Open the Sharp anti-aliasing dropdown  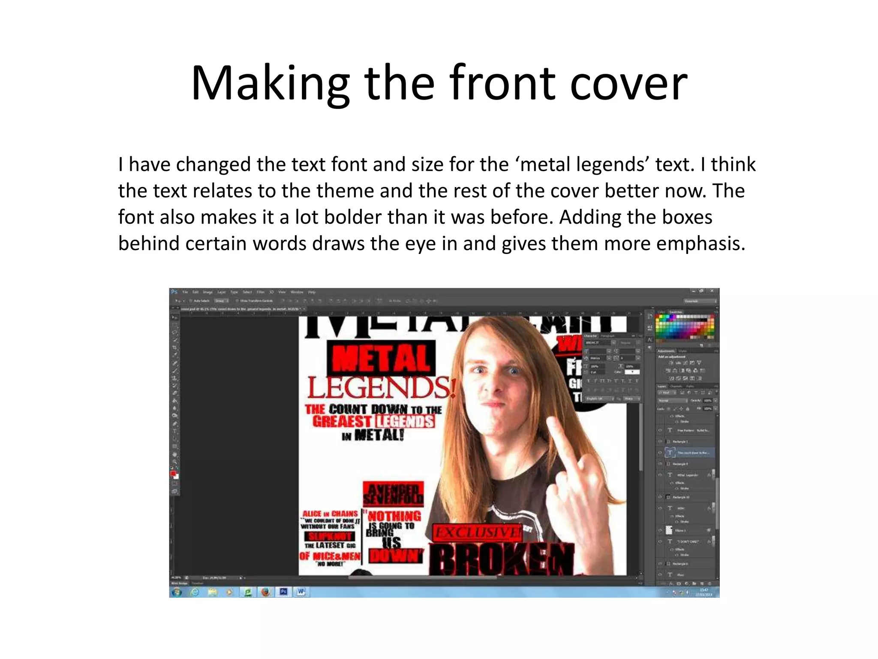[631, 399]
